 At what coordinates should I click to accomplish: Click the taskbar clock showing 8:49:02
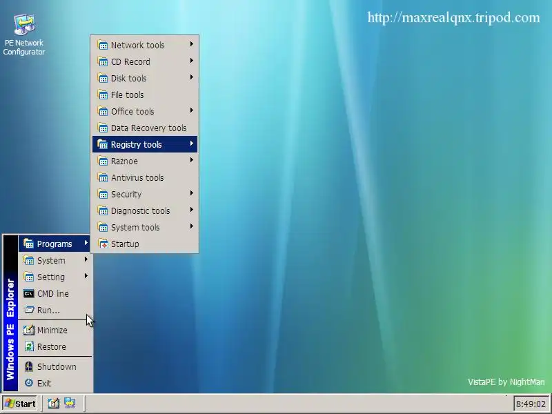click(531, 404)
